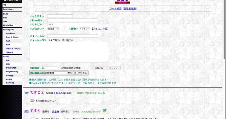Focus the 記事番号 article number field

tap(61, 73)
